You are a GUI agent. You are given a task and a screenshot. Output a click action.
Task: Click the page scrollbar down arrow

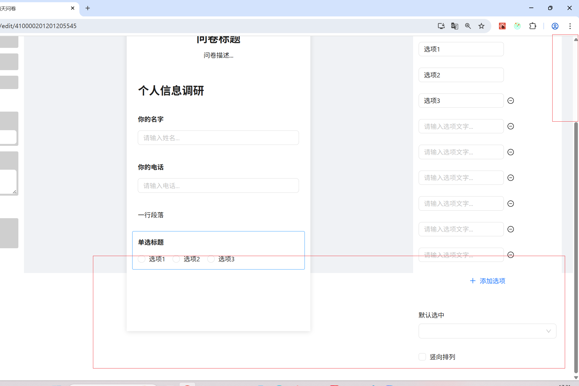tap(576, 378)
